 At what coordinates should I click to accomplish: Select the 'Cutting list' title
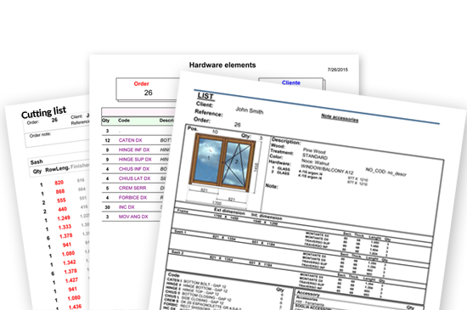point(44,112)
